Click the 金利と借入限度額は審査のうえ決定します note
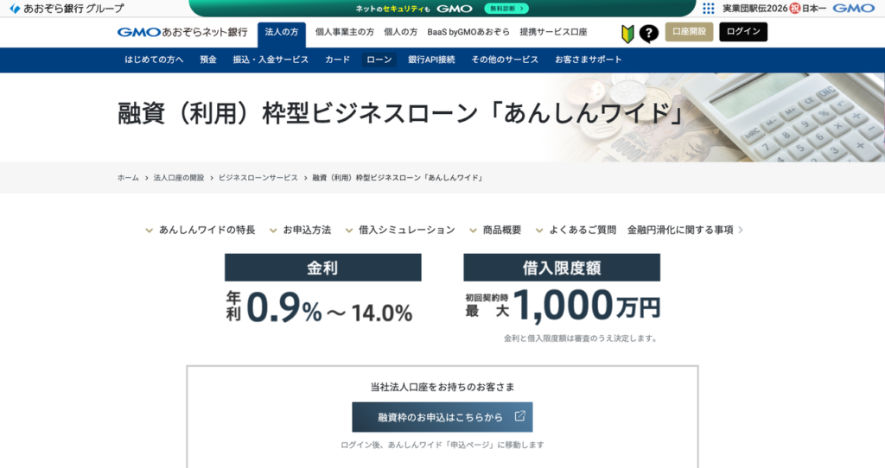Viewport: 885px width, 468px height. pos(580,338)
